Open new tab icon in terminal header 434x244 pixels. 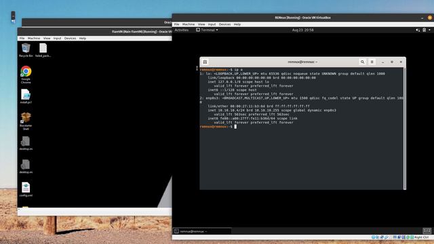(205, 62)
